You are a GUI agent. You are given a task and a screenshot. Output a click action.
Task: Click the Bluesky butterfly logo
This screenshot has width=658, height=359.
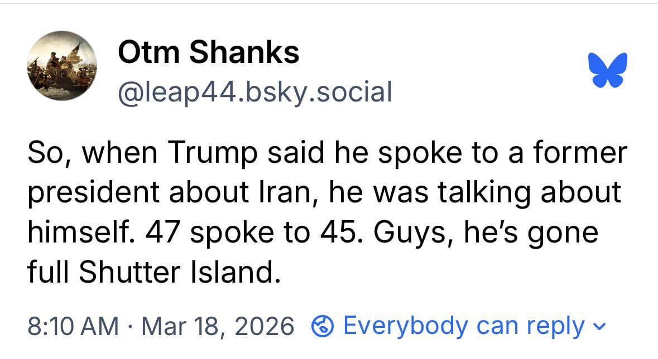point(608,70)
